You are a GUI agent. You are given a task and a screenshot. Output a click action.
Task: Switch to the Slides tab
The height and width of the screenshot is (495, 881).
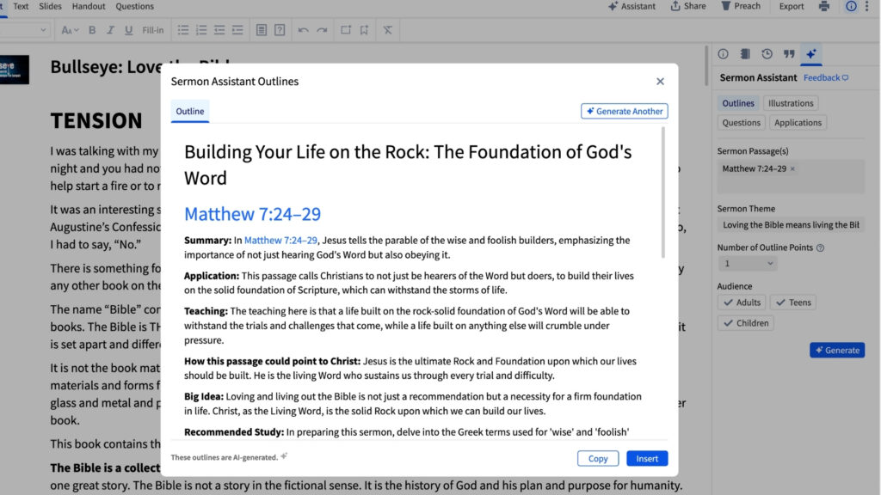coord(49,6)
